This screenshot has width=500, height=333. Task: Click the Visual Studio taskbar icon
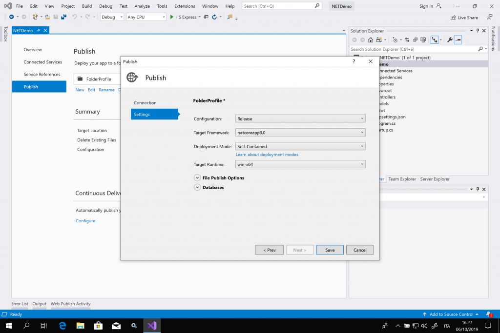[x=152, y=325]
